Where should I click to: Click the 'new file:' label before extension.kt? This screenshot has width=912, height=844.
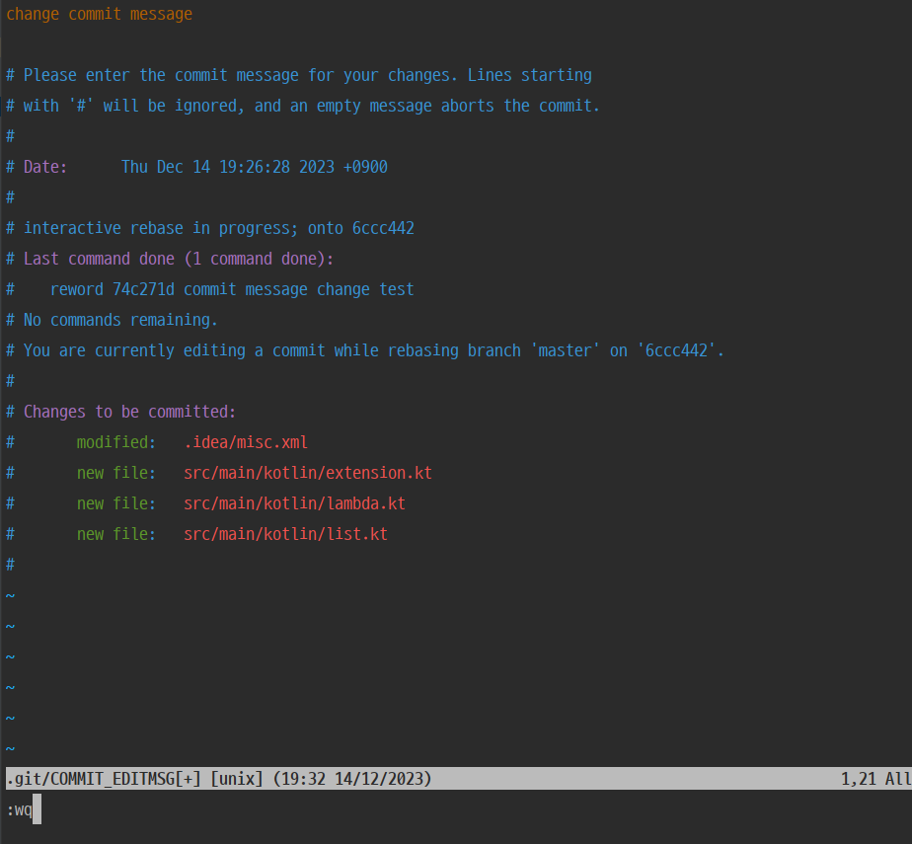[x=116, y=474]
